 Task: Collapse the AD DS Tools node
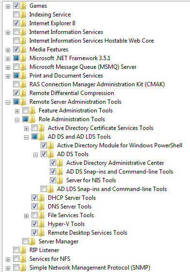(x=35, y=155)
